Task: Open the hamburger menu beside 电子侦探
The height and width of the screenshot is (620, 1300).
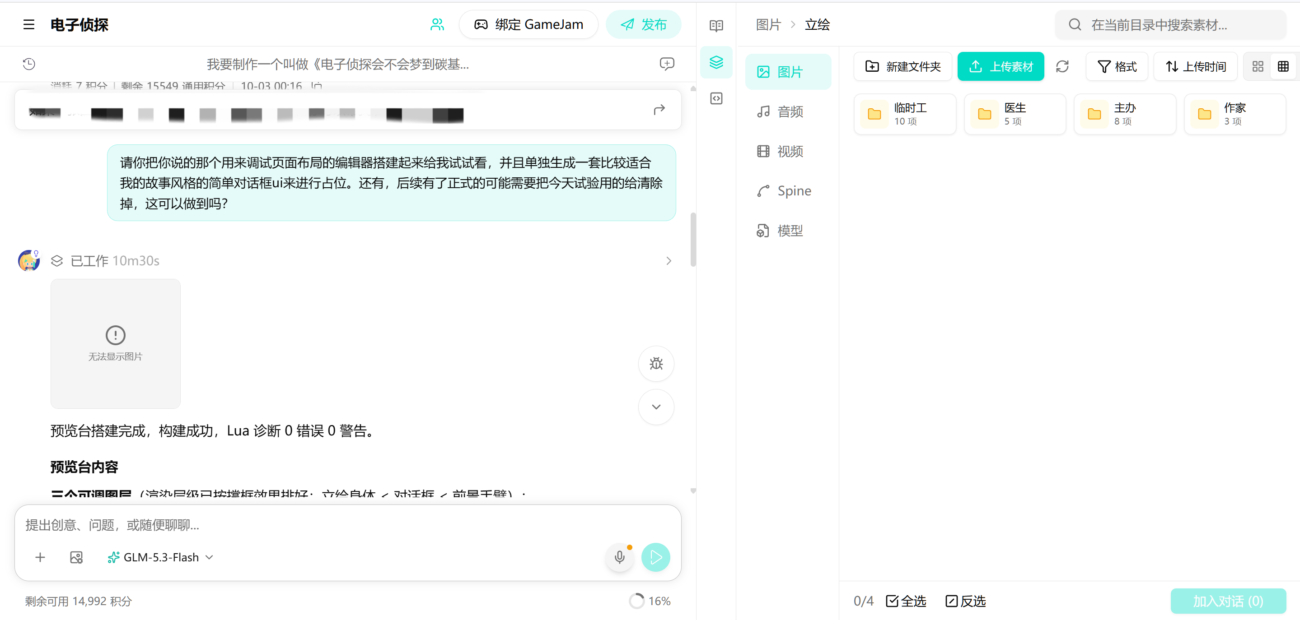Action: coord(29,24)
